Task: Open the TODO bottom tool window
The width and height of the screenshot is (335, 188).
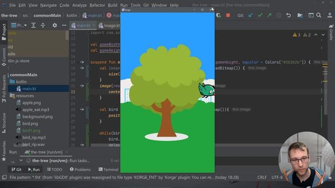Action: point(54,169)
